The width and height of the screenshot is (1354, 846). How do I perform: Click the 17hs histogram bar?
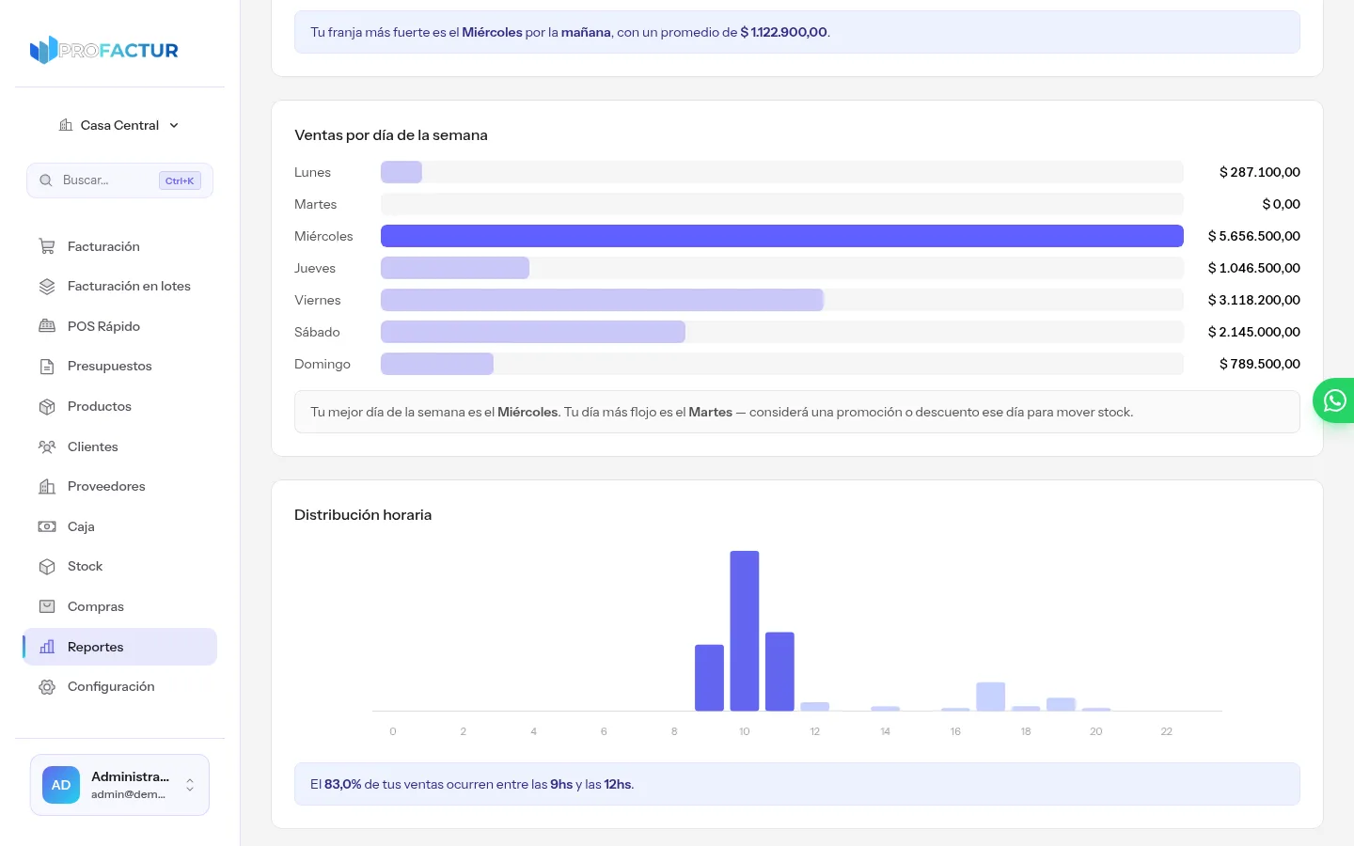click(x=991, y=697)
